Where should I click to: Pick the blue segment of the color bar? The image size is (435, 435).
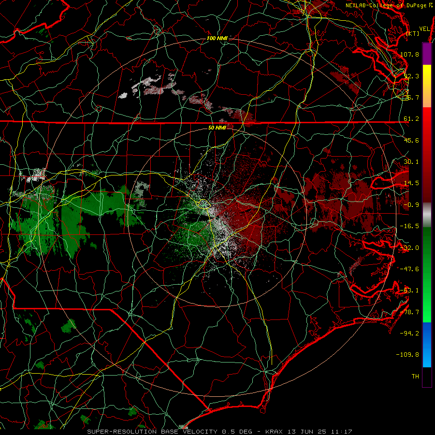[x=427, y=345]
